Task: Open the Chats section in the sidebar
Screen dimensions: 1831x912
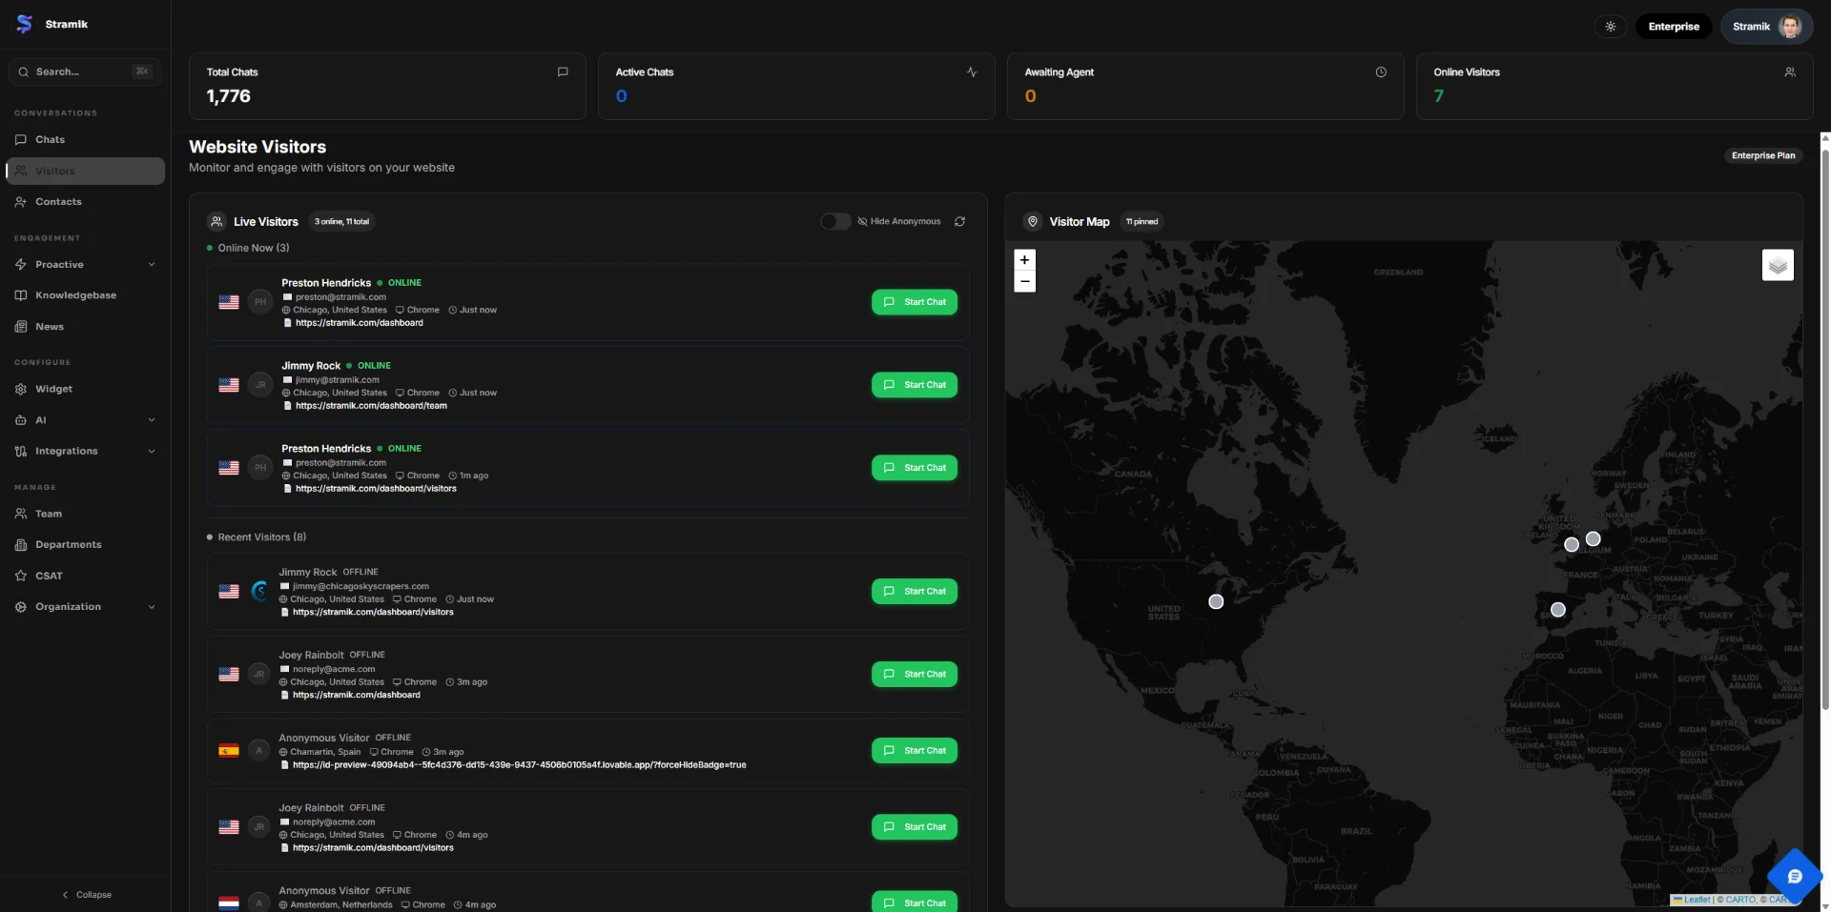Action: (50, 139)
